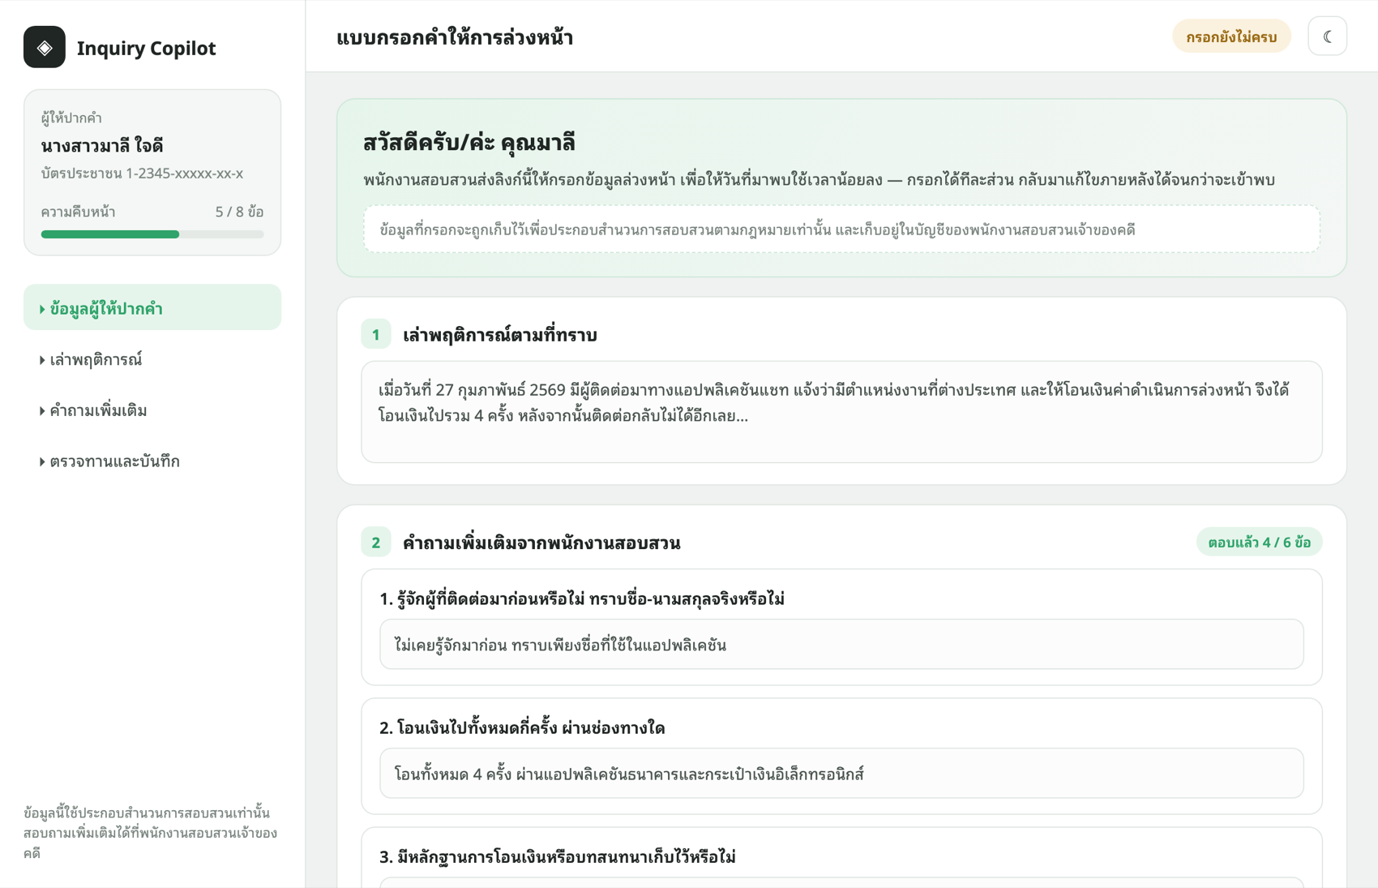Click the Inquiry Copilot logo icon
Screen dimensions: 1378x888
(45, 47)
